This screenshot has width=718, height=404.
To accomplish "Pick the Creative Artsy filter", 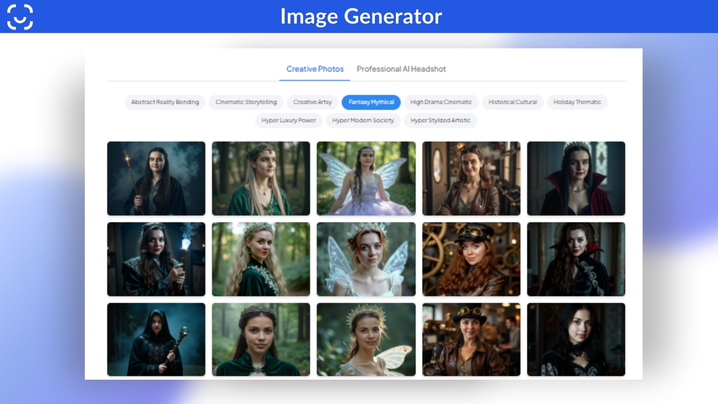I will (312, 102).
